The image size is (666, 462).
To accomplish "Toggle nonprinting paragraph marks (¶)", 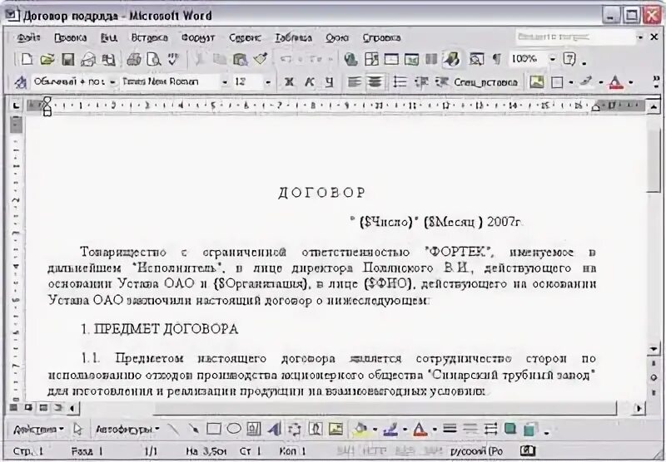I will click(x=496, y=59).
